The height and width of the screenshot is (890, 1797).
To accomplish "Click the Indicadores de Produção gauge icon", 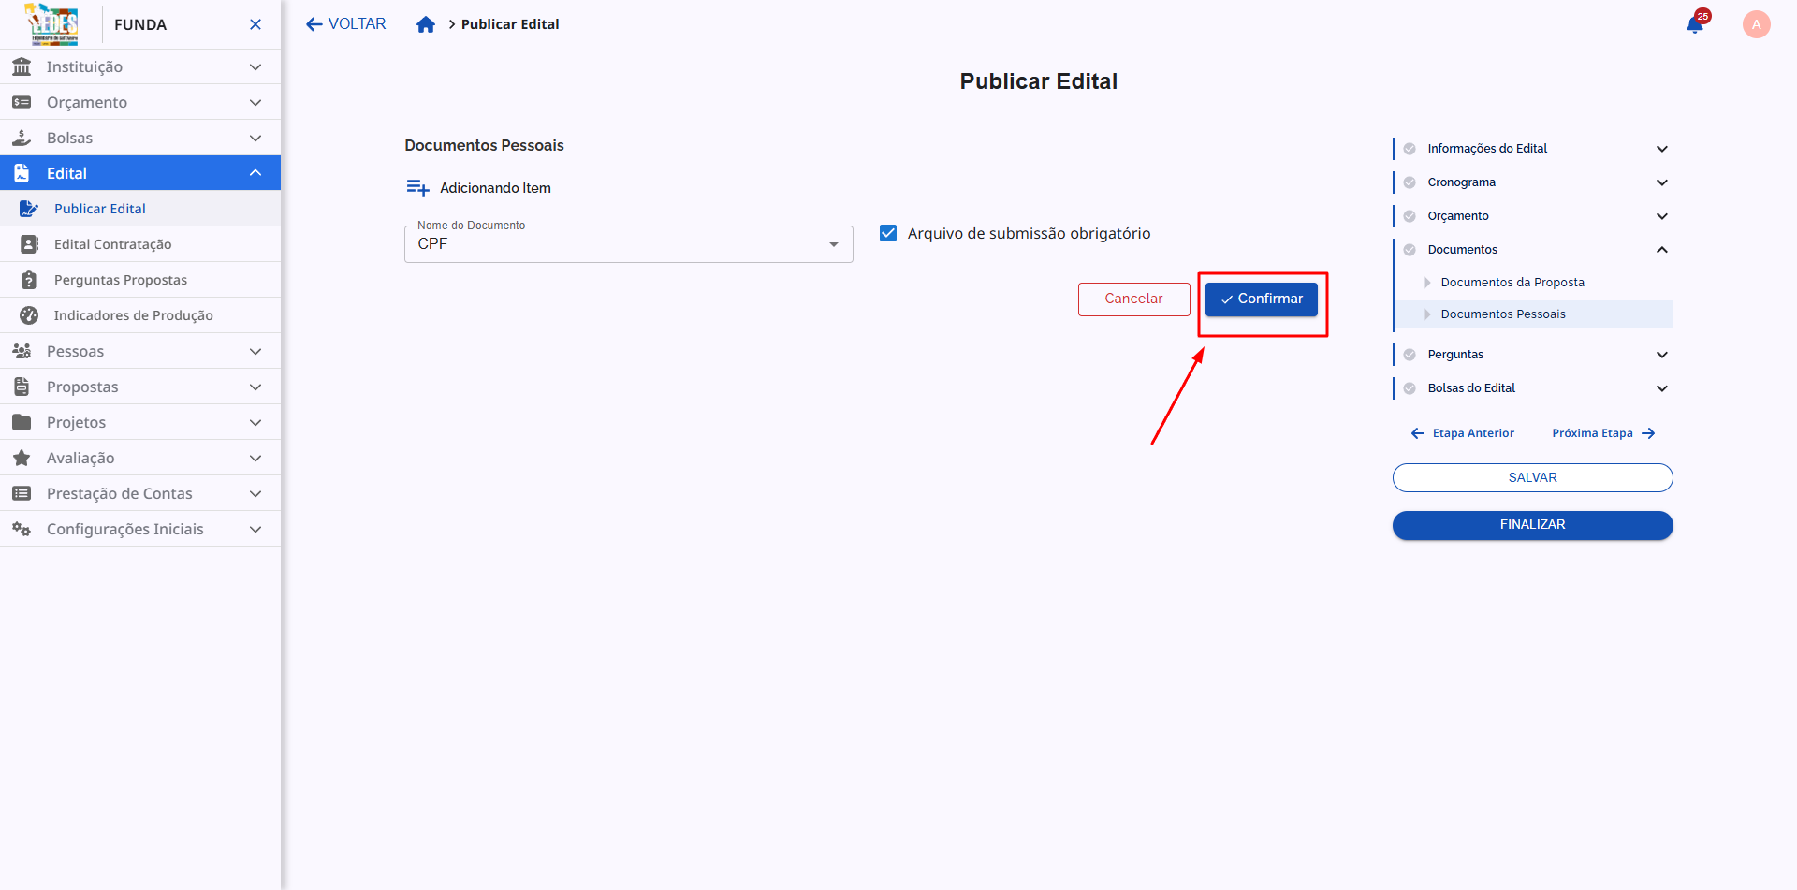I will (x=29, y=315).
